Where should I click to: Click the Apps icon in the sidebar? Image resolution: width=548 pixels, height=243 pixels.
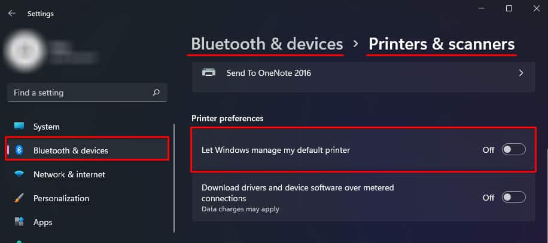pos(19,222)
